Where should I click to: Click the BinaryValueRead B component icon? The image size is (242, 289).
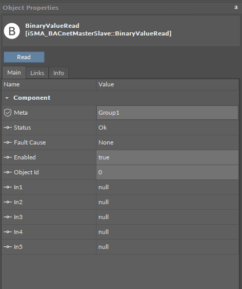click(x=12, y=31)
